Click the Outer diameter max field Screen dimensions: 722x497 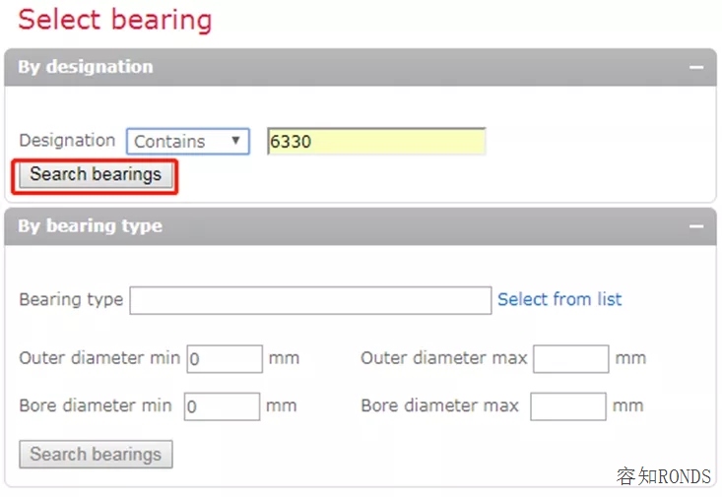click(570, 359)
